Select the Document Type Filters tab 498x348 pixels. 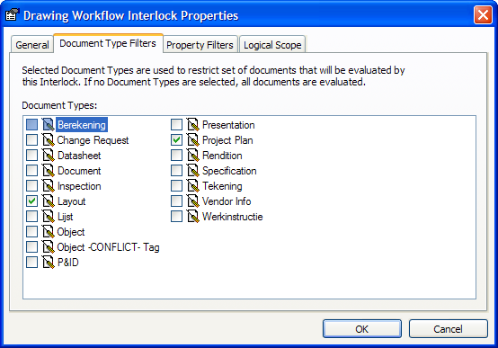(108, 43)
